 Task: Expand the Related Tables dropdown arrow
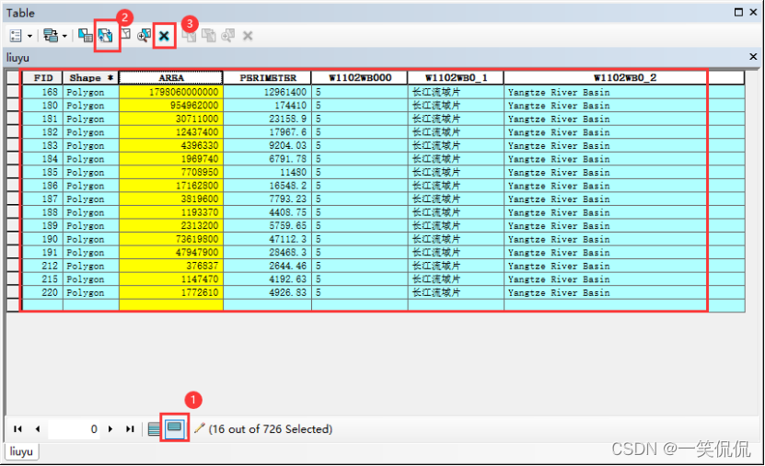coord(64,36)
